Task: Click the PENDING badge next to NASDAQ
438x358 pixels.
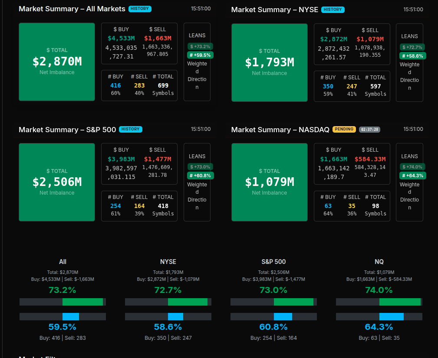Action: coord(344,129)
